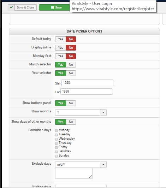Image resolution: width=166 pixels, height=188 pixels.
Task: Click the End year input field
Action: pyautogui.click(x=86, y=92)
